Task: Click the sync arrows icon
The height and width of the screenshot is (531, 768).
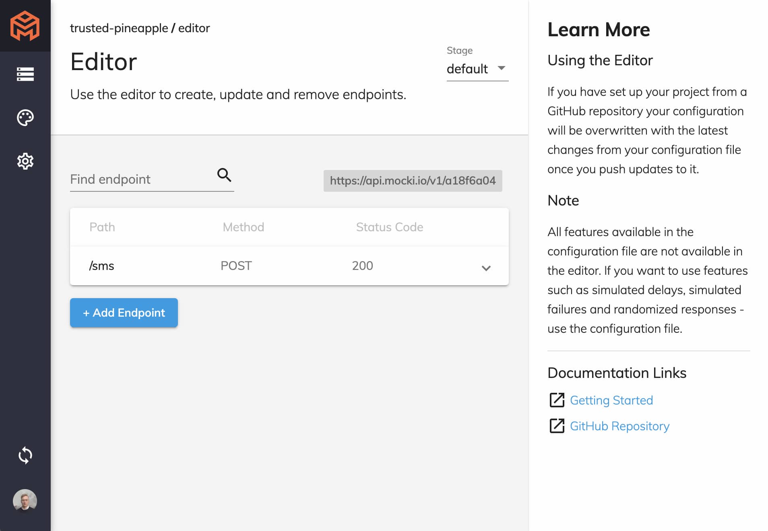Action: (x=25, y=455)
